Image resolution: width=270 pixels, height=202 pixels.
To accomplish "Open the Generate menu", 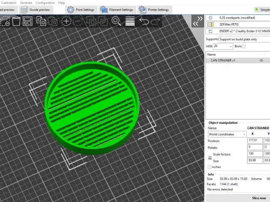I will 26,3.
